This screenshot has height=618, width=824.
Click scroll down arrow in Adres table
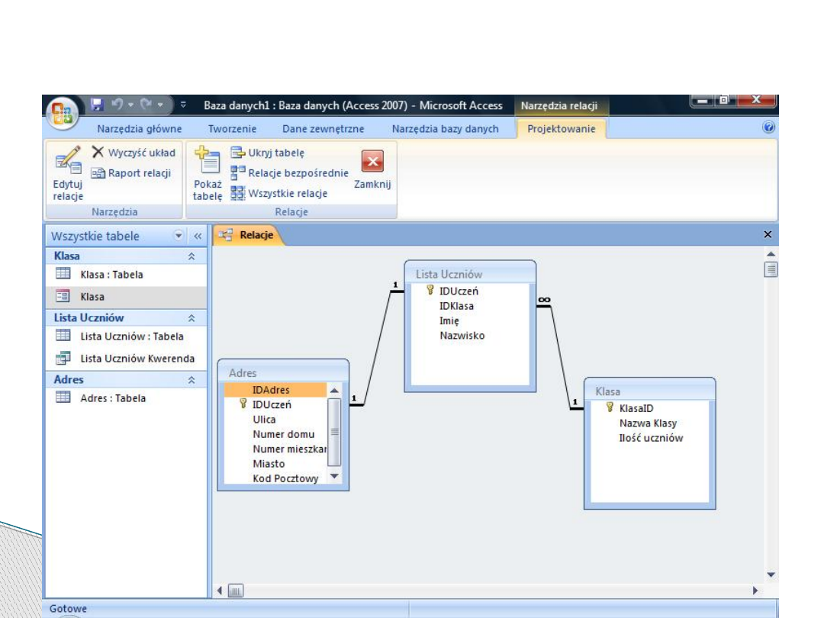click(333, 476)
